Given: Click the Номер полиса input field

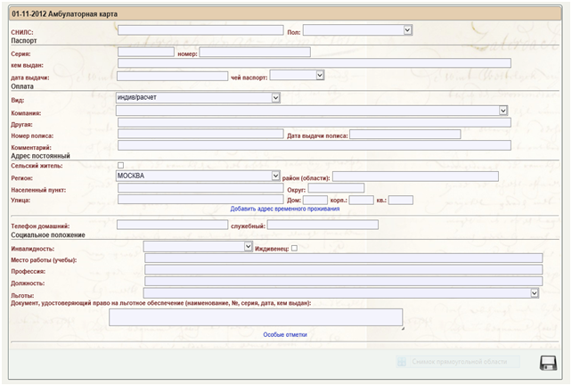Looking at the screenshot, I should (x=200, y=135).
